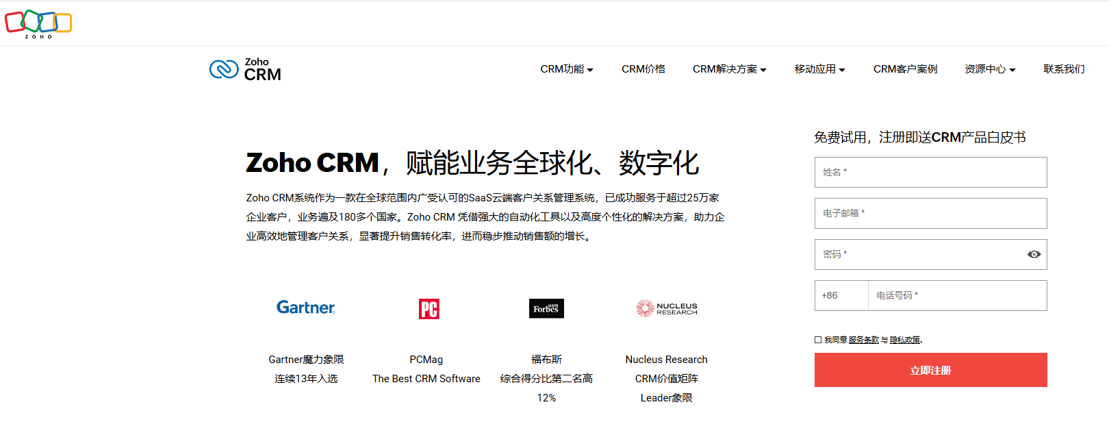
Task: Click the Forbes logo badge
Action: click(x=546, y=308)
